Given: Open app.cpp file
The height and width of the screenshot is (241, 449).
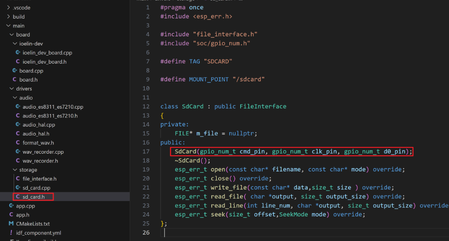Looking at the screenshot, I should [25, 206].
